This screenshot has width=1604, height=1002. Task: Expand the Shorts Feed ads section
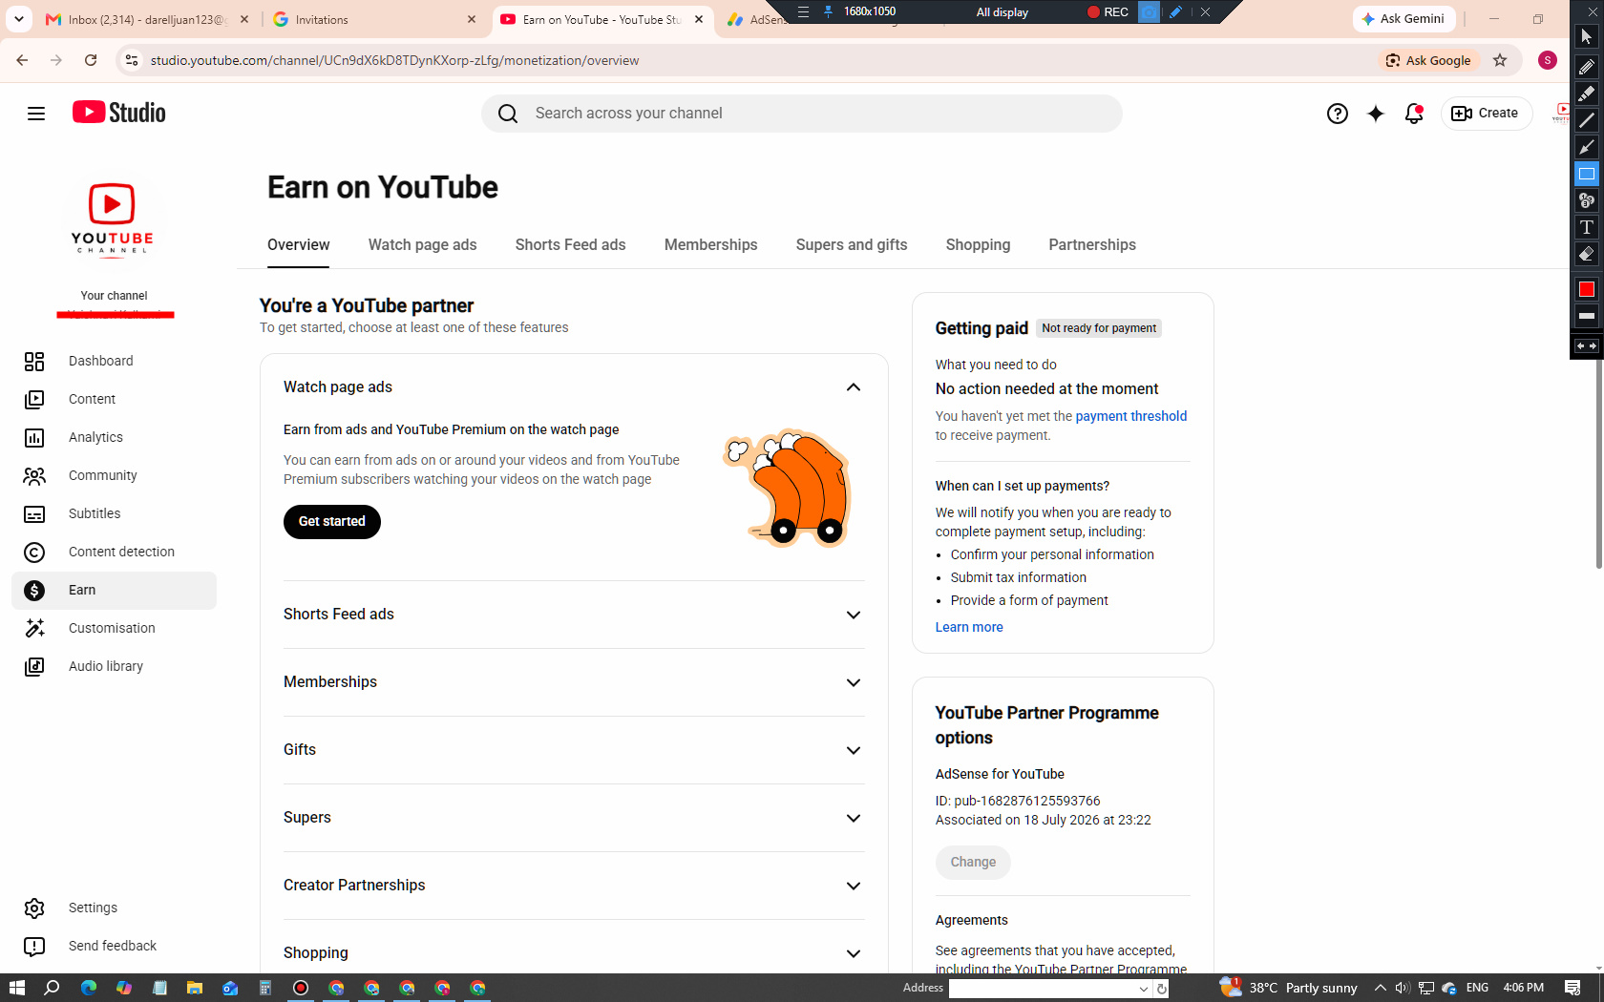click(854, 615)
